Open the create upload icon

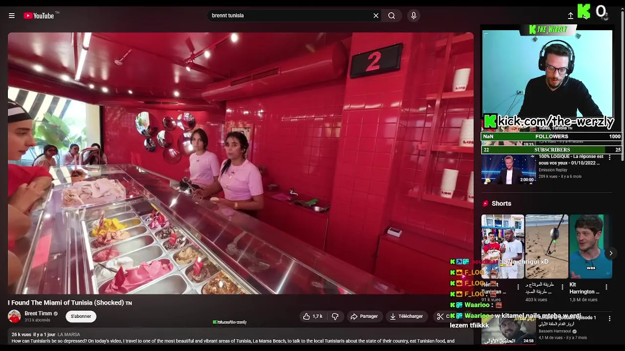(x=570, y=16)
